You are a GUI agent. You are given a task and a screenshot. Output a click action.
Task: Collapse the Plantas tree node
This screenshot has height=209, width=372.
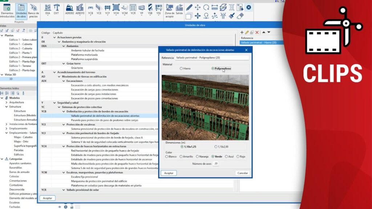pos(2,36)
